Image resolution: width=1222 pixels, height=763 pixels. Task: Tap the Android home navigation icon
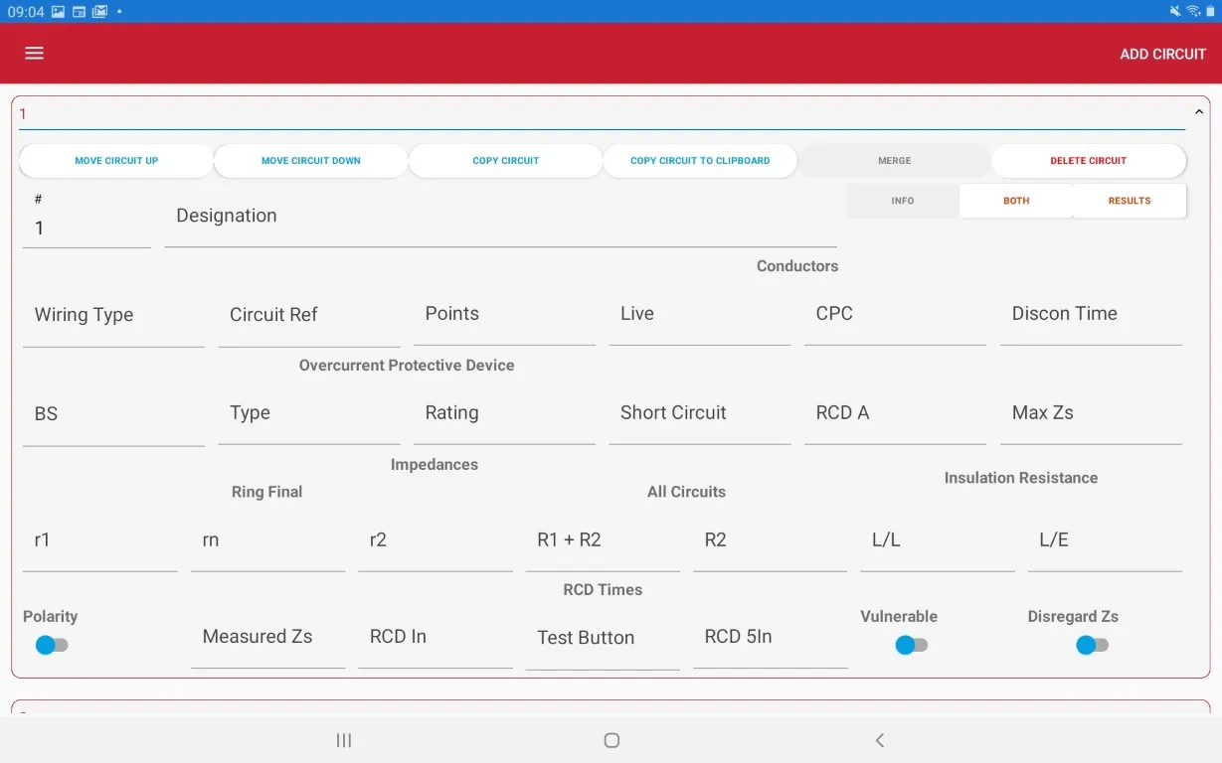(x=611, y=740)
